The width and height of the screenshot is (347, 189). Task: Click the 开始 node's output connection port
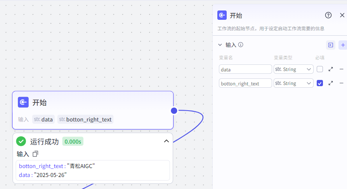[x=174, y=111]
